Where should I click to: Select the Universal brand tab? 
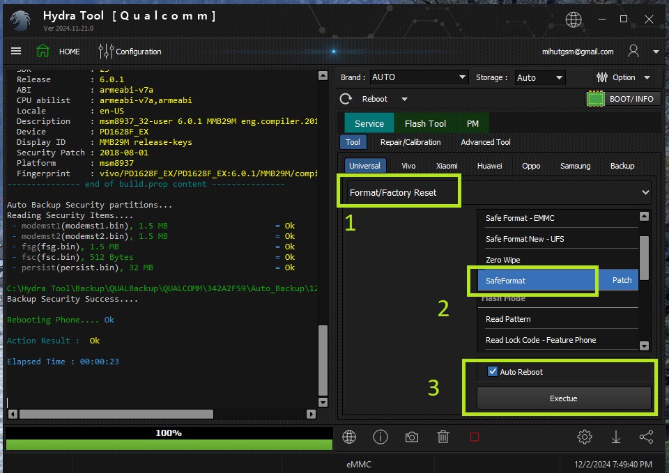pos(364,166)
